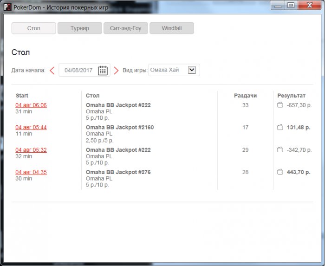The width and height of the screenshot is (325, 266).
Task: Switch to the Турнир tab
Action: [79, 28]
